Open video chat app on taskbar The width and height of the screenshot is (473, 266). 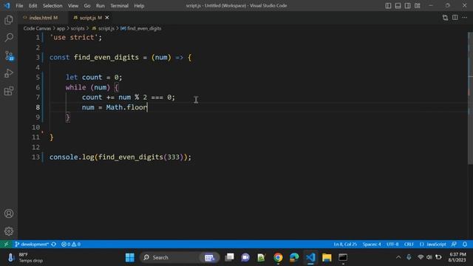pos(245,257)
